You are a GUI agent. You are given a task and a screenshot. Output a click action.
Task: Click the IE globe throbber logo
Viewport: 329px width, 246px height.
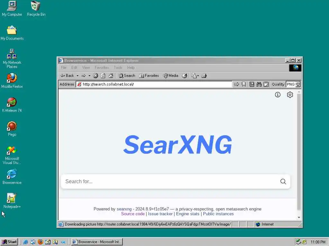295,68
